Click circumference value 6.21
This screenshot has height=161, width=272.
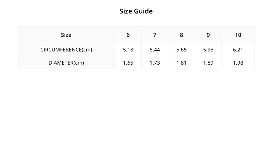point(238,50)
